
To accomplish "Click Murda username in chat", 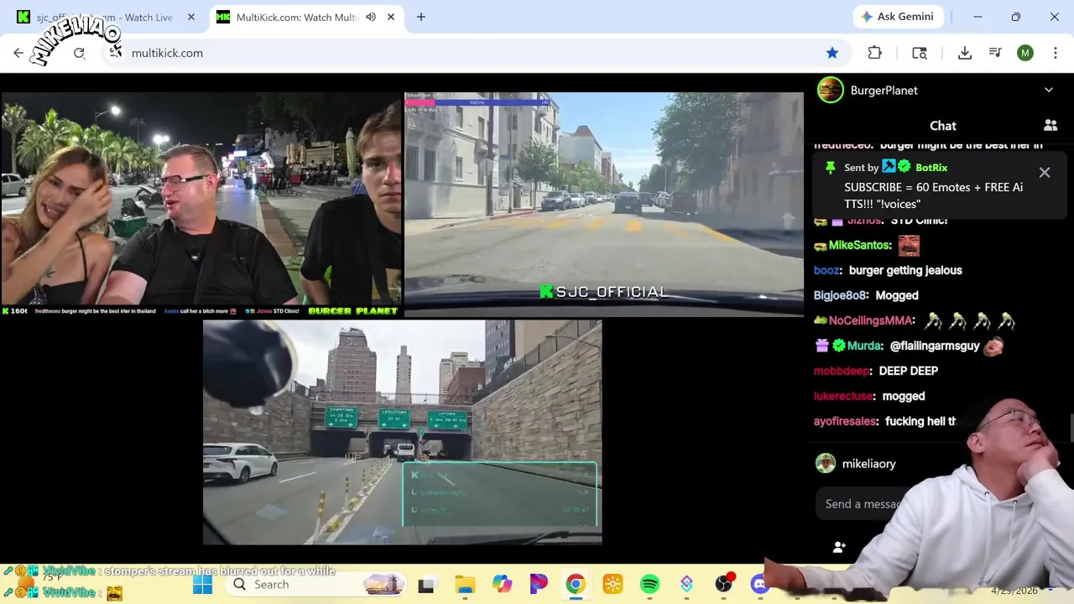I will coord(864,346).
